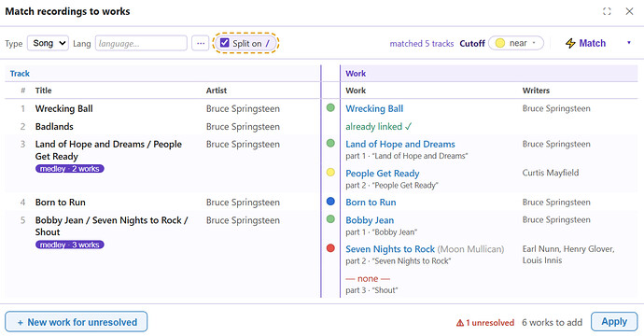This screenshot has height=336, width=644.
Task: Select the Badlands track title
Action: 54,127
